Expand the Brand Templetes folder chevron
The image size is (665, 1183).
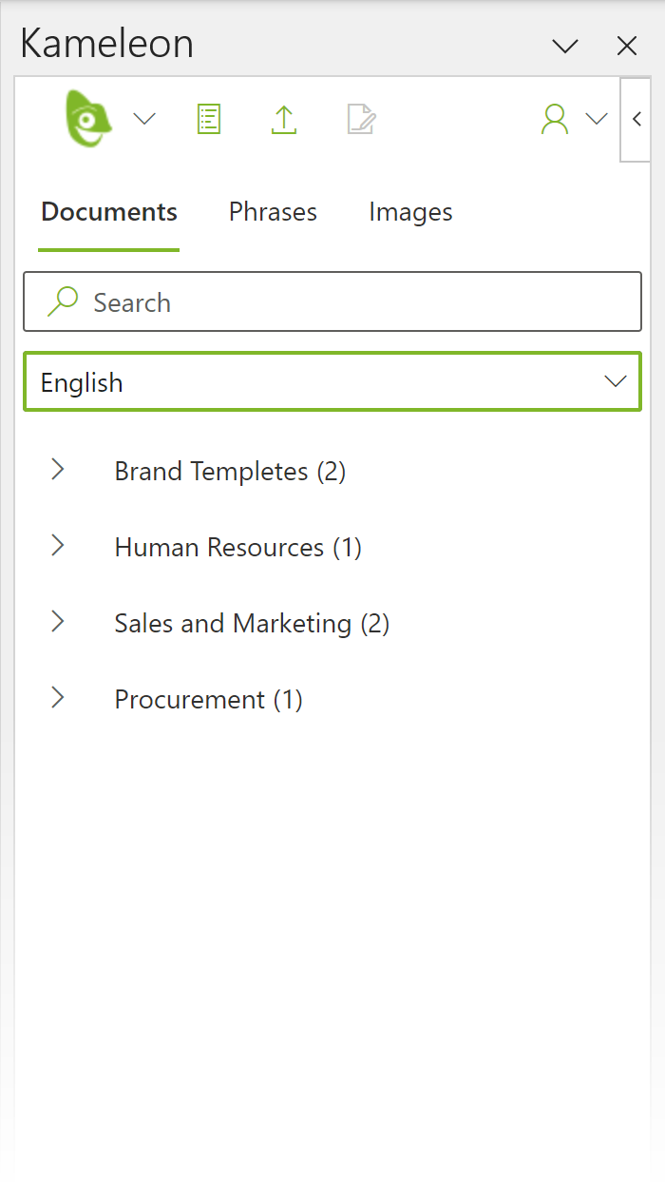[58, 470]
